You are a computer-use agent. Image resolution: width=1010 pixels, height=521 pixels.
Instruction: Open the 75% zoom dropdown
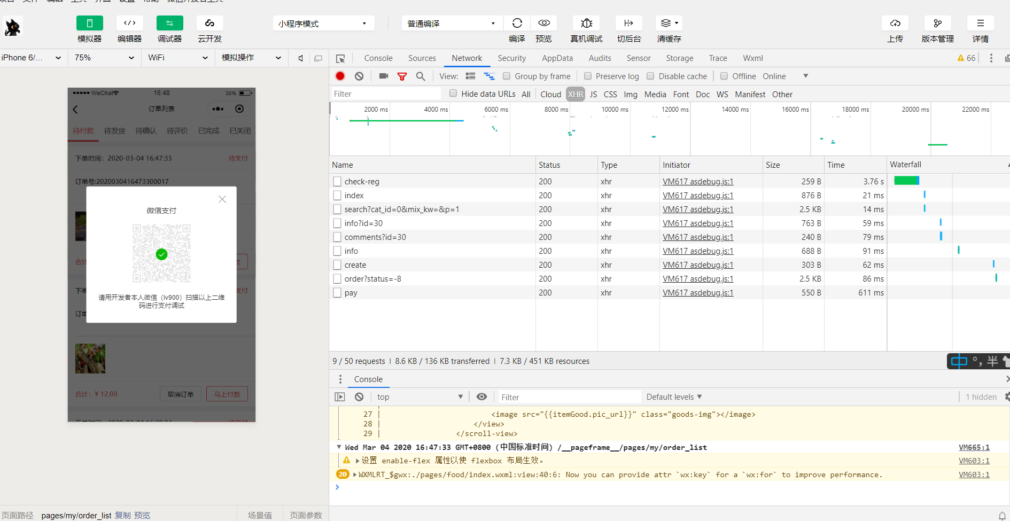104,58
